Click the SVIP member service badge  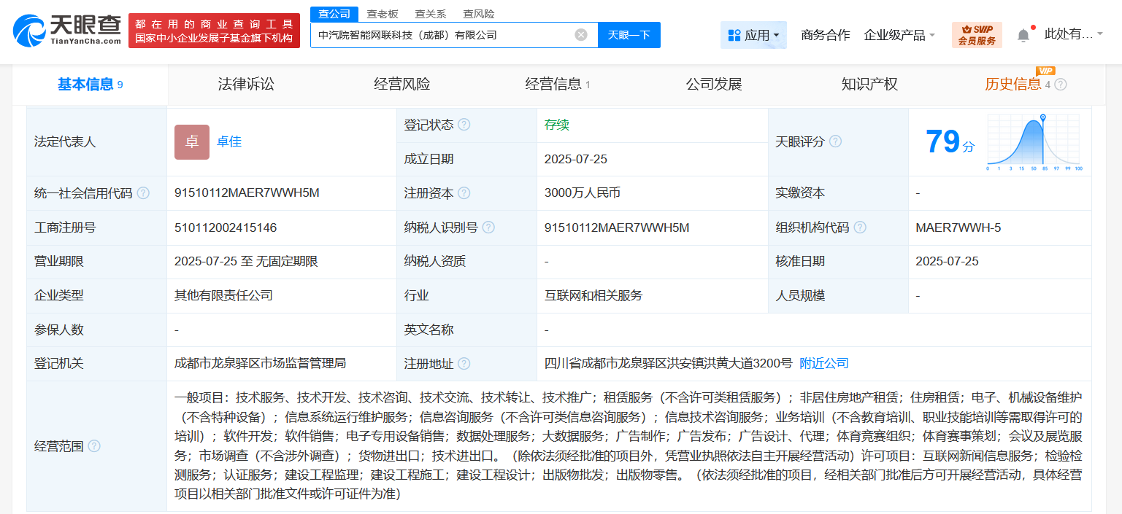(977, 35)
